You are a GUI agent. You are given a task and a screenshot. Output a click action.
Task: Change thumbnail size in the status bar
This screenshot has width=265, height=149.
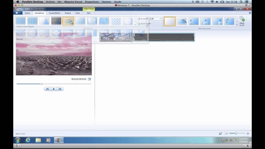220,133
